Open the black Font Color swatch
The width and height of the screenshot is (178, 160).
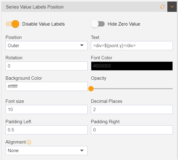[132, 66]
